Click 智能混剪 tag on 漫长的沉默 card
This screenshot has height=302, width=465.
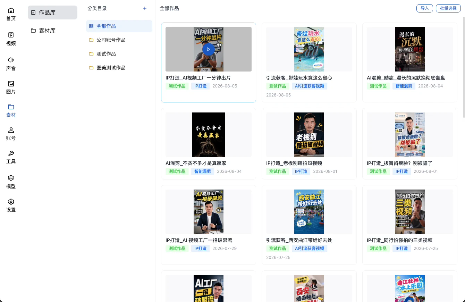(x=404, y=86)
